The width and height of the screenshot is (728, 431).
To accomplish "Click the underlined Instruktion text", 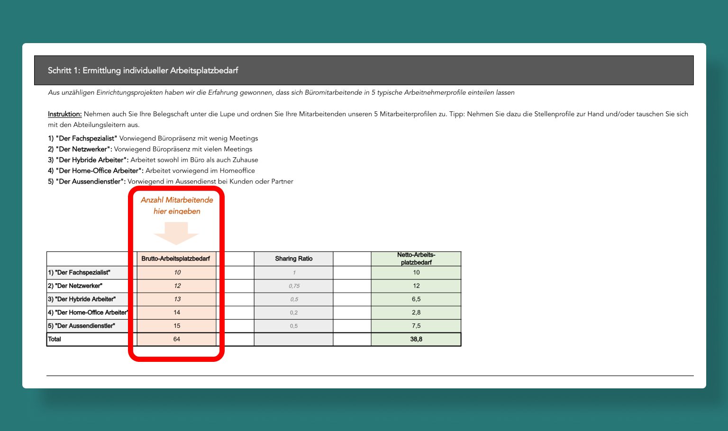I will pos(65,114).
